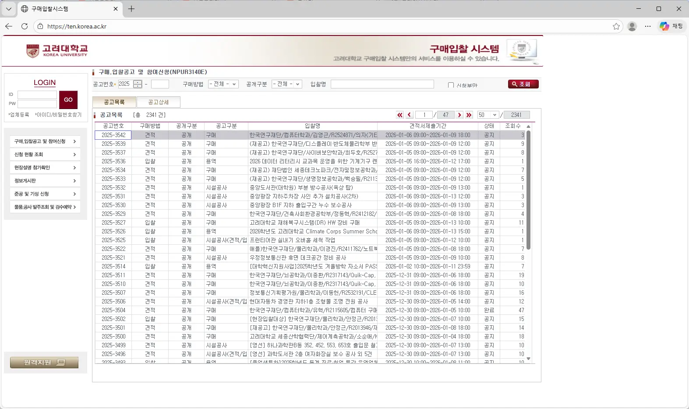
Task: Open 아이디/비밀번호찾기 link
Action: pyautogui.click(x=58, y=115)
